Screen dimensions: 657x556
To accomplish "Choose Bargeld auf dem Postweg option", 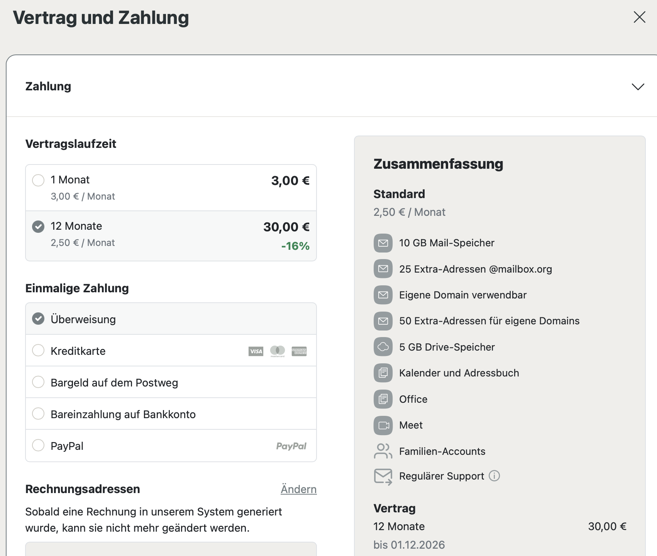I will point(38,382).
